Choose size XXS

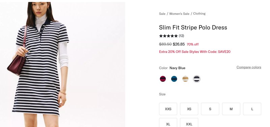point(168,109)
